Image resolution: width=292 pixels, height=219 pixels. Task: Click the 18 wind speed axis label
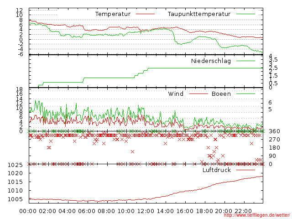coord(19,89)
